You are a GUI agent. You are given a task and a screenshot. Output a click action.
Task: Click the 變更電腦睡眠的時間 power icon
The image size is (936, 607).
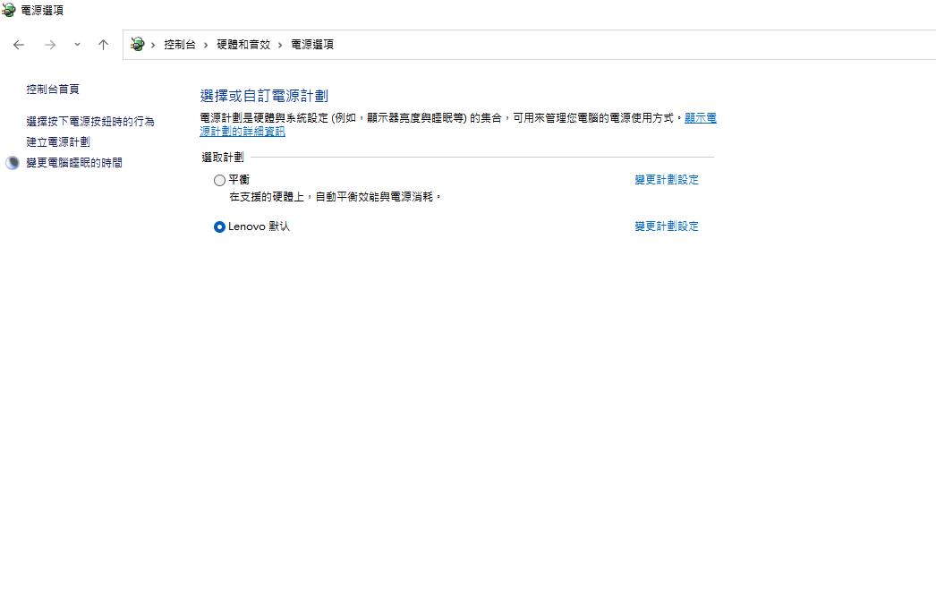point(12,162)
